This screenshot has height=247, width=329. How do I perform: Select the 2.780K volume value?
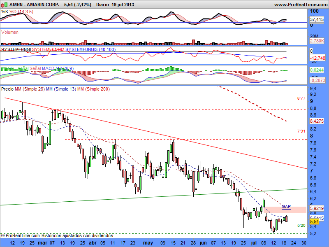coord(317,41)
